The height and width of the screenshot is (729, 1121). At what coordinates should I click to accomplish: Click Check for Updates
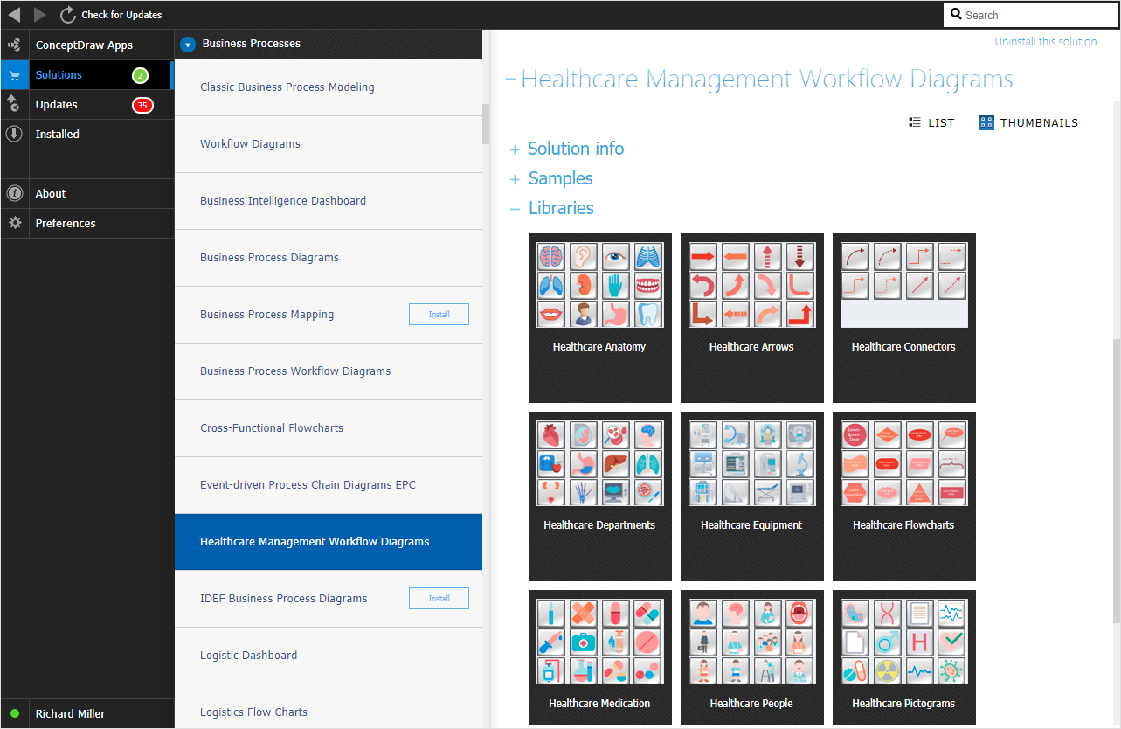[x=121, y=15]
